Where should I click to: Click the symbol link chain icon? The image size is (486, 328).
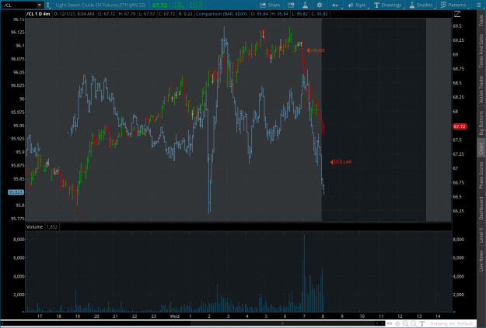47,5
